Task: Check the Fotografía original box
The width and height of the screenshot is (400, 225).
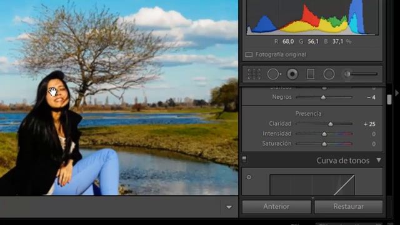Action: (249, 54)
